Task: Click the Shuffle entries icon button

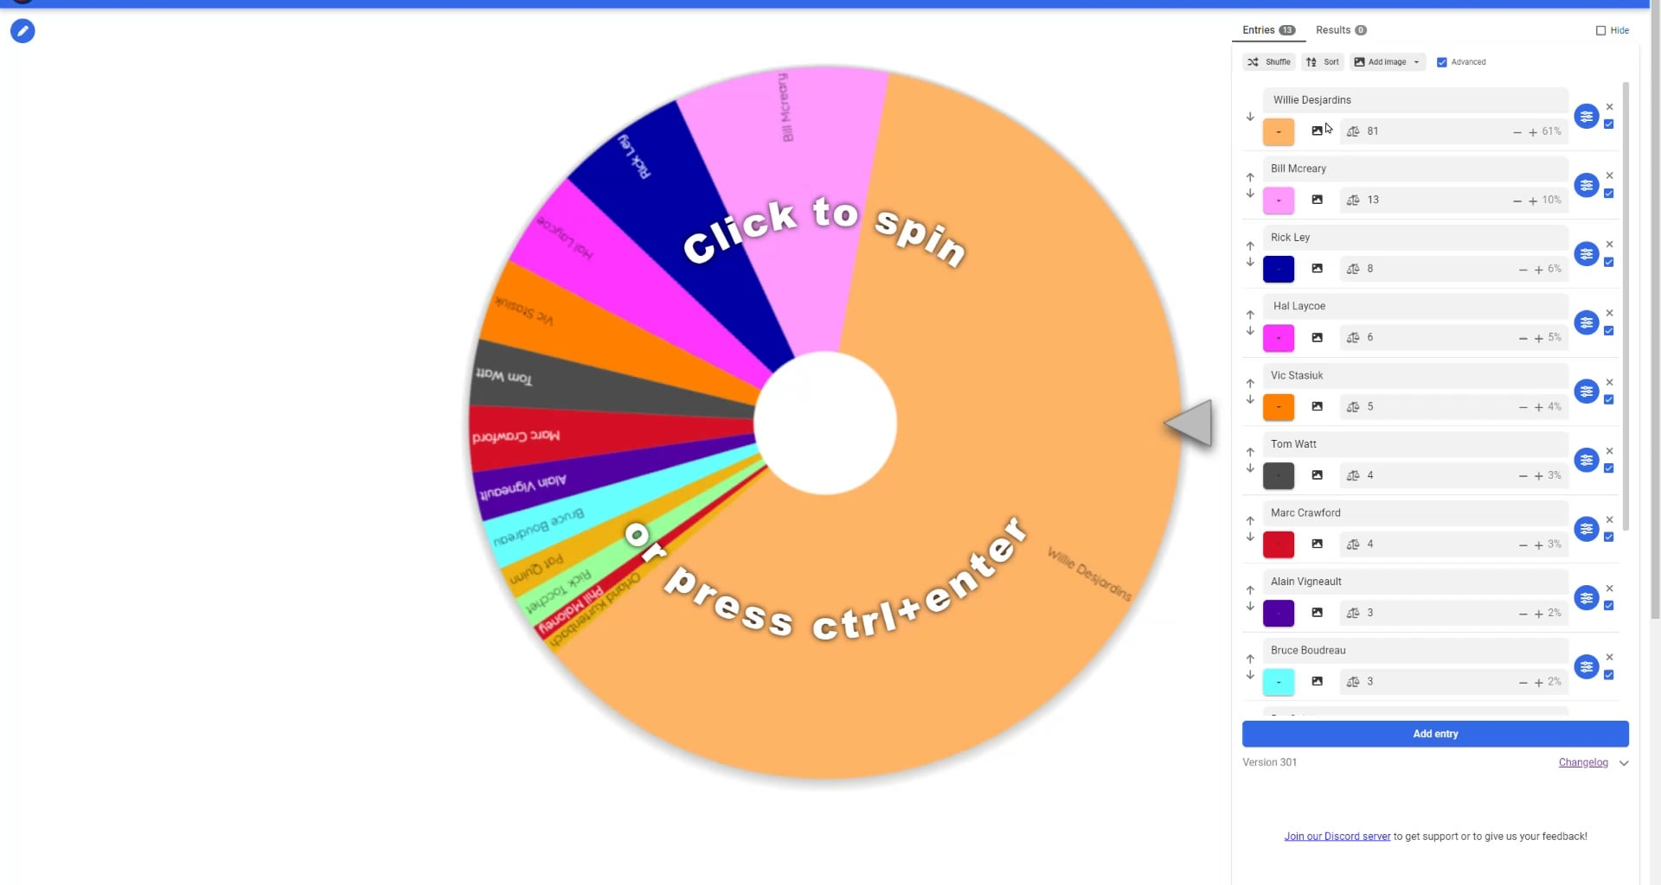Action: [x=1268, y=62]
